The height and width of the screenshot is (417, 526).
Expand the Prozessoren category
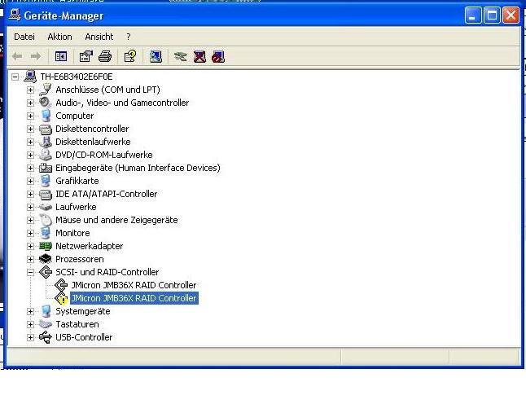(x=30, y=259)
